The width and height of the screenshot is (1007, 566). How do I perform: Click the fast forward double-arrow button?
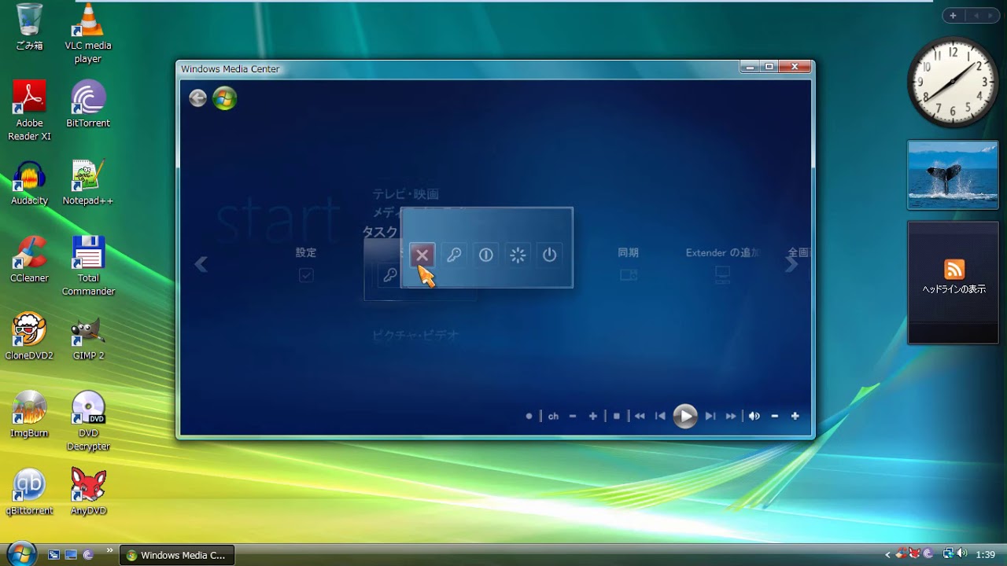(731, 416)
